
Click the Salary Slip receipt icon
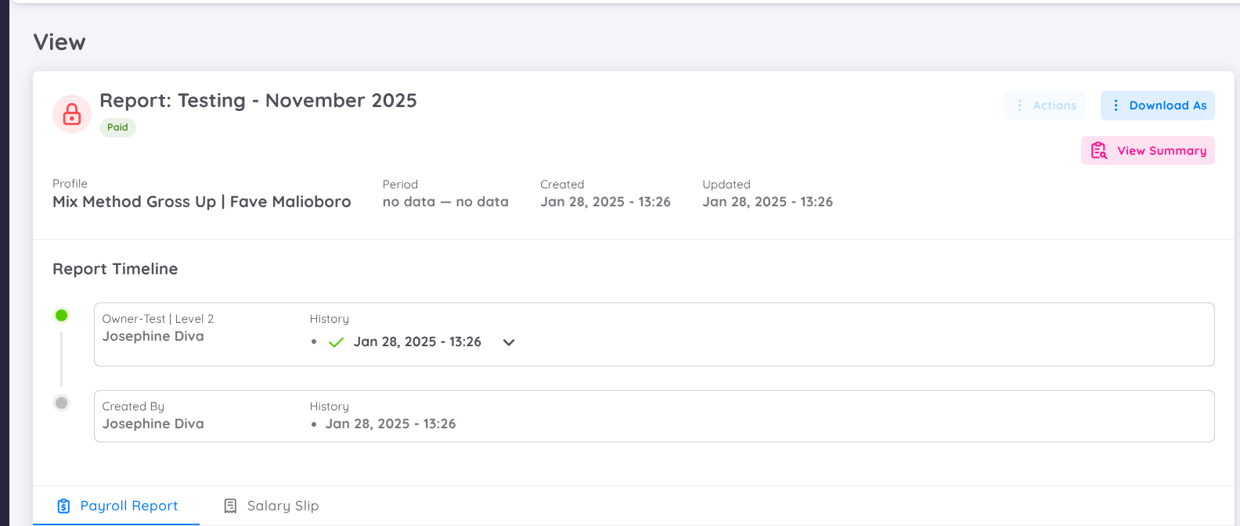click(x=229, y=506)
